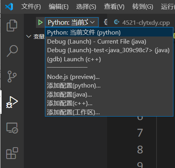Screen dimensions: 175x168
Task: Switch to the 4521-clytxdy.cpp tab
Action: pyautogui.click(x=146, y=23)
